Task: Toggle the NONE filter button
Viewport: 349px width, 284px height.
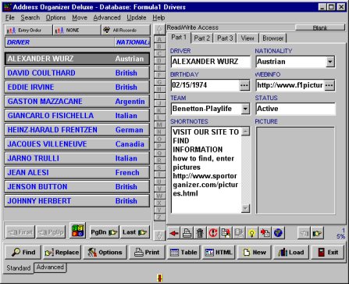Action: [x=77, y=31]
